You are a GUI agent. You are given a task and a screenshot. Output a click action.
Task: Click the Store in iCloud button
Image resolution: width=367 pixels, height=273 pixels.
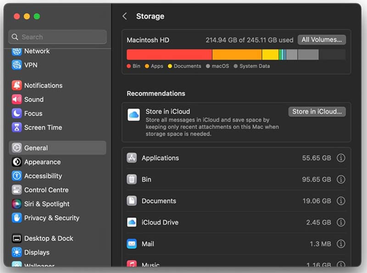[x=317, y=111]
